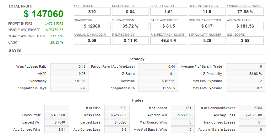The image size is (271, 137).
Task: Click the Wins / Losses Ratio field
Action: (x=69, y=67)
